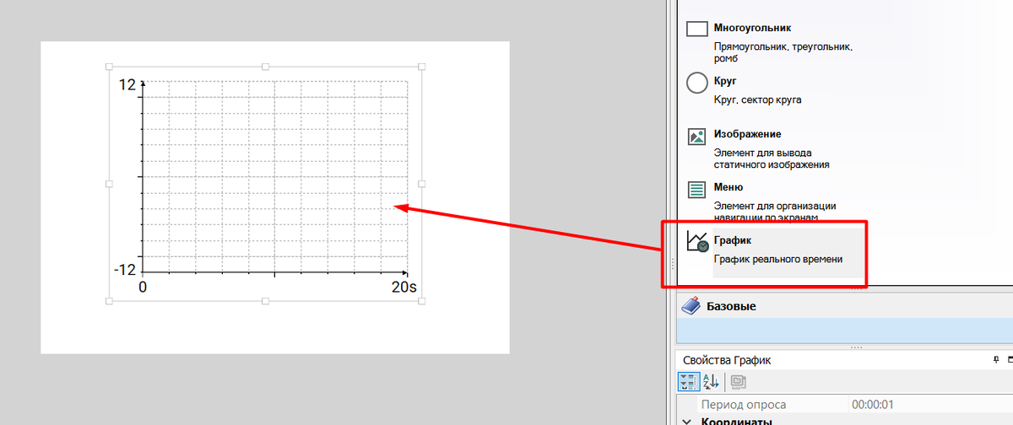Click the top-right handle of chart
The width and height of the screenshot is (1013, 425).
click(x=422, y=67)
